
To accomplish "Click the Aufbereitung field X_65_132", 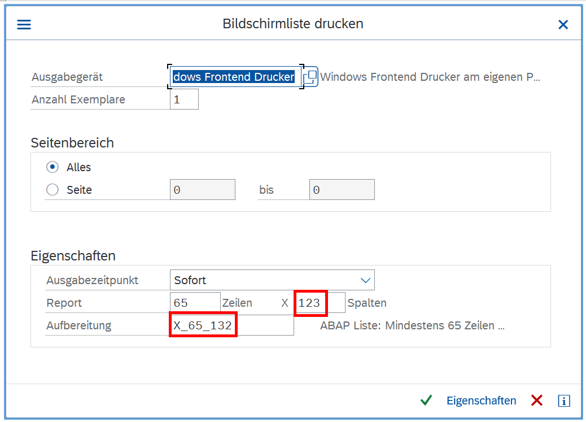I will 231,325.
